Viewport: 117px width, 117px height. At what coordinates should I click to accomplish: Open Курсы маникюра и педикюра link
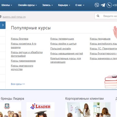103,58
